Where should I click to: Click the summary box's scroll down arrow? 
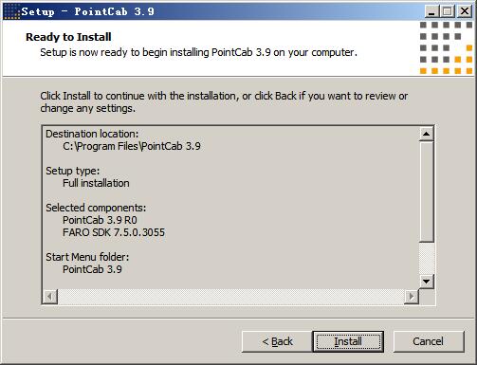point(426,282)
